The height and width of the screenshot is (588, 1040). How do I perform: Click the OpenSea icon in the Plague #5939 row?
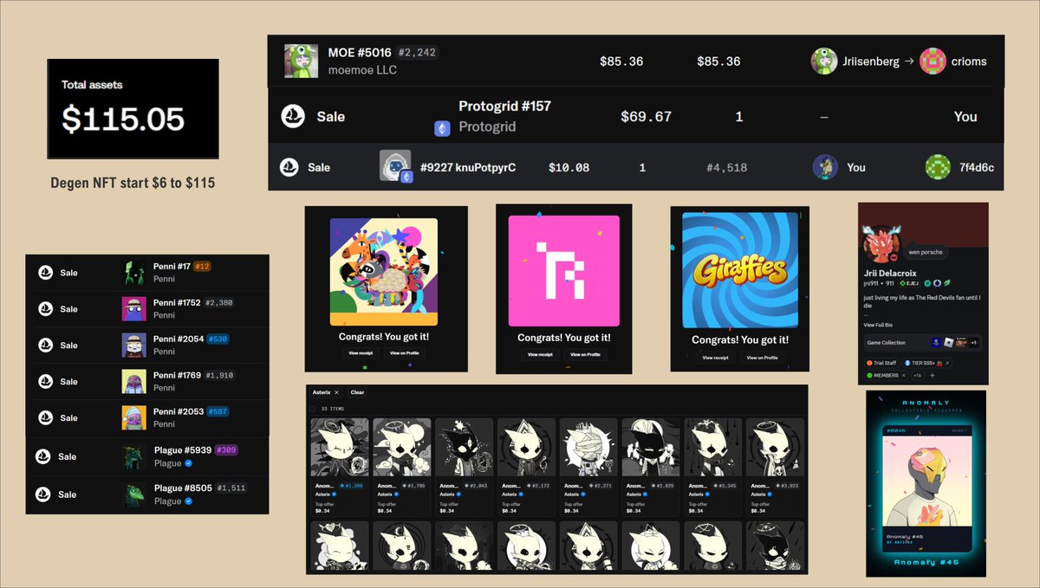43,456
